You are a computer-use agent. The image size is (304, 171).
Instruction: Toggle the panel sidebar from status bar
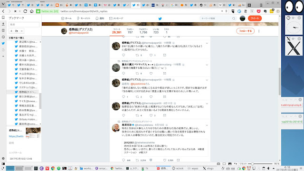3,164
